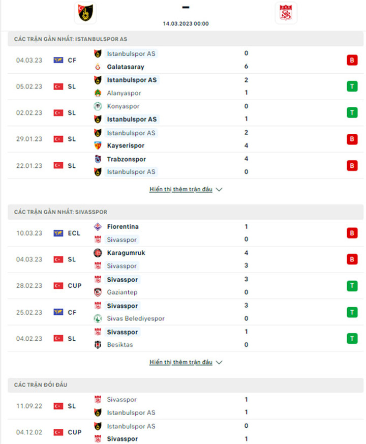
Task: Click the green T badge for Alanyaspor match
Action: pyautogui.click(x=352, y=86)
